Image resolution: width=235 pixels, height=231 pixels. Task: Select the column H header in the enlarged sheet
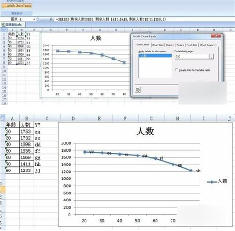coord(177,119)
